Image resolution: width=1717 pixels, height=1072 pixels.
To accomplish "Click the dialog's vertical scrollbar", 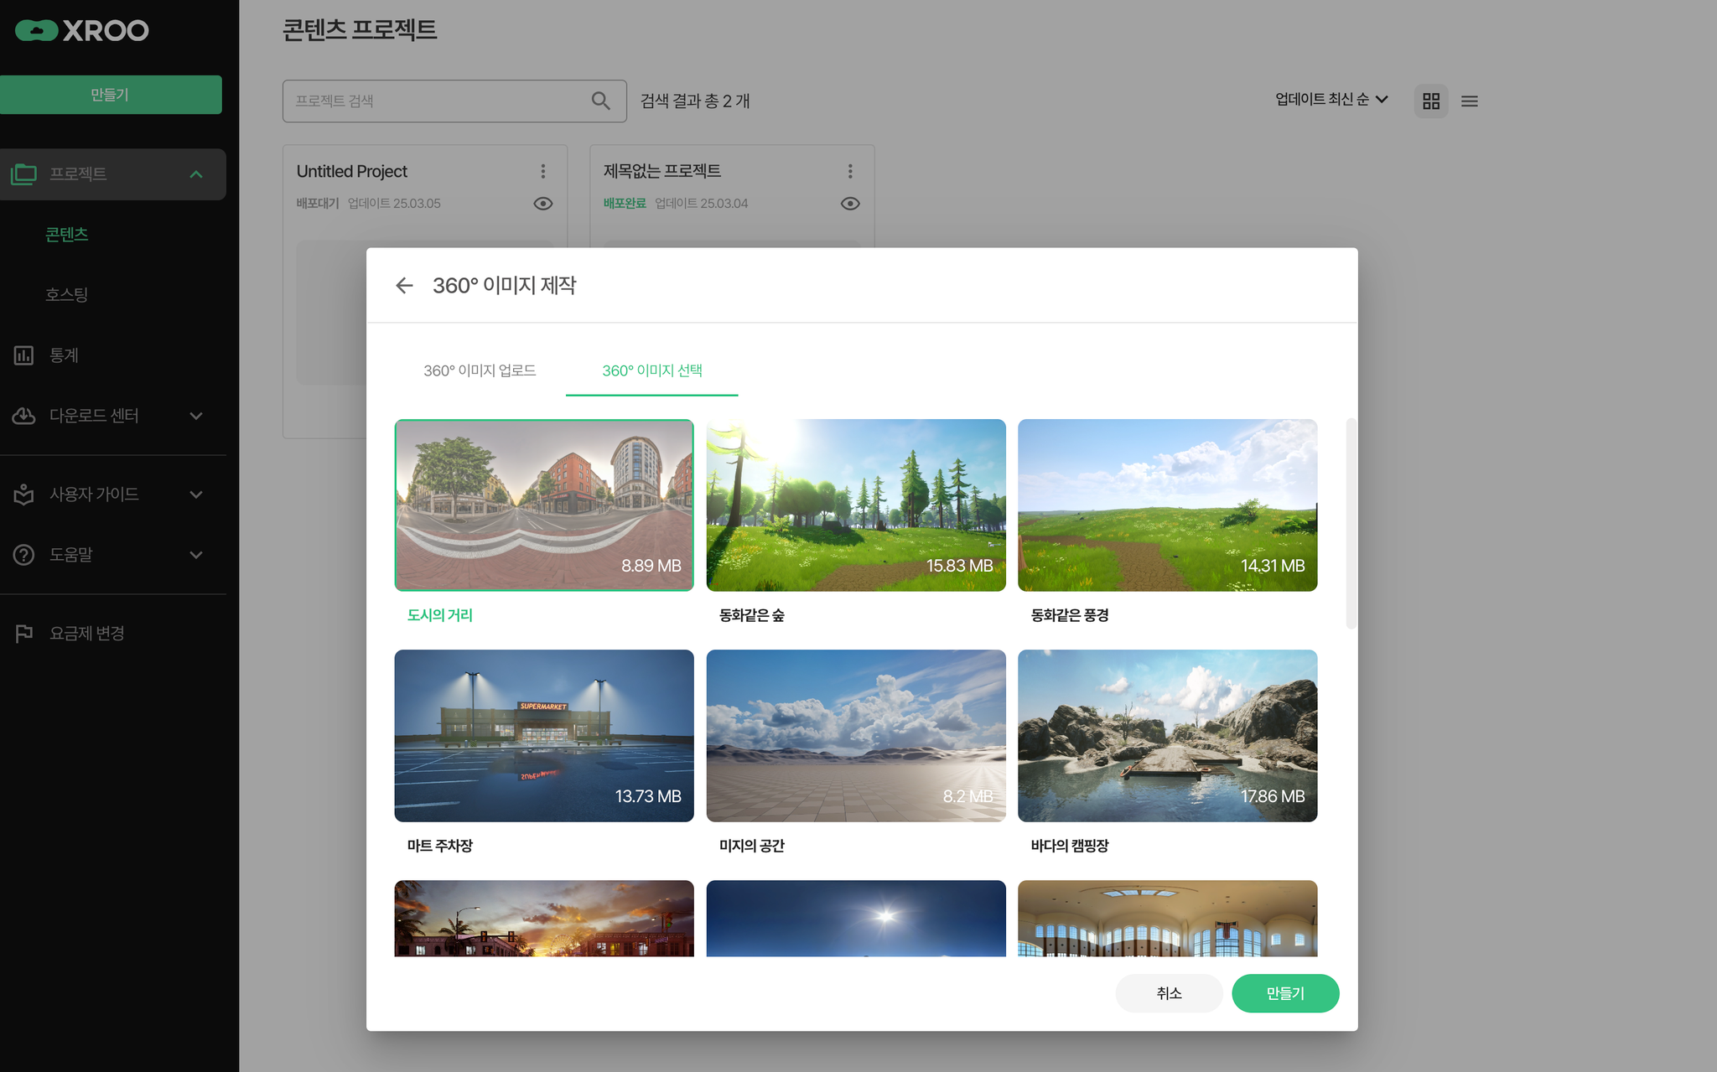I will click(x=1351, y=523).
